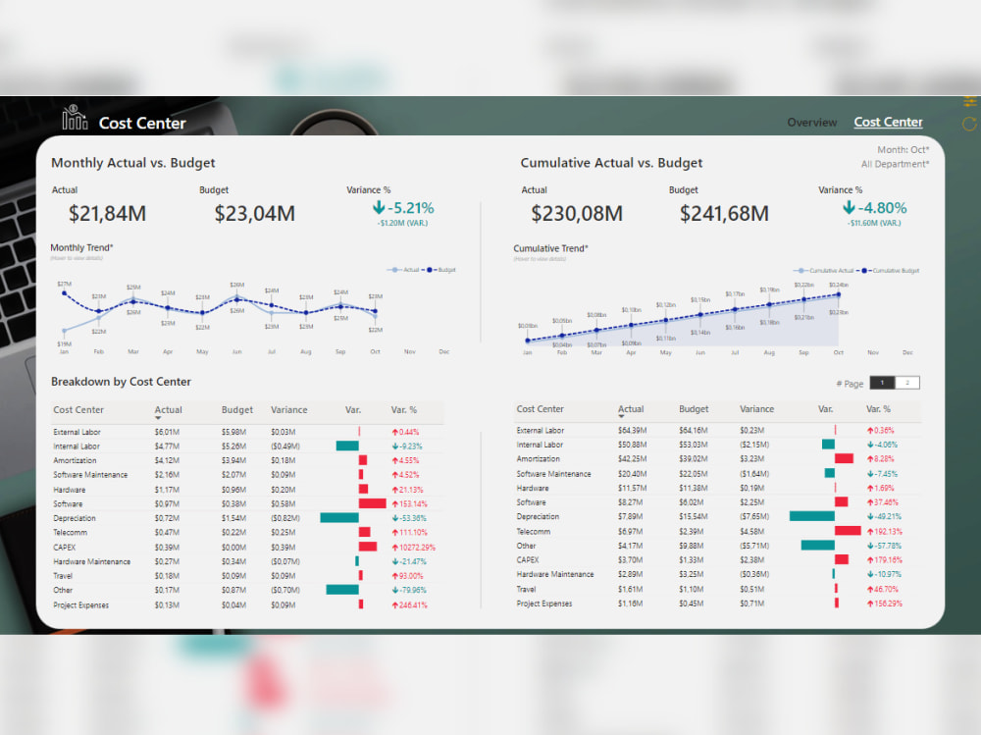Select the External Labor row in the table
The width and height of the screenshot is (981, 735).
[x=78, y=431]
